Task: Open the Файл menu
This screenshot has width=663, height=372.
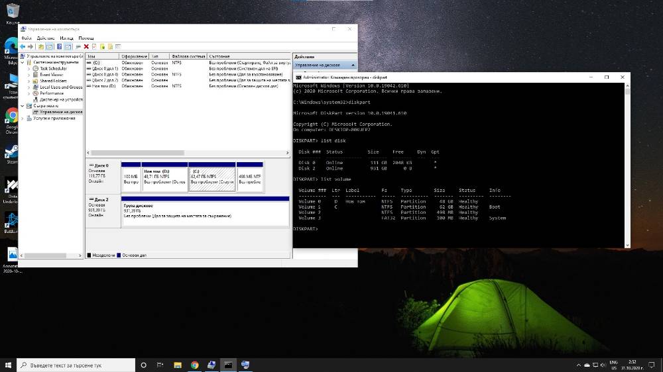Action: (x=27, y=38)
